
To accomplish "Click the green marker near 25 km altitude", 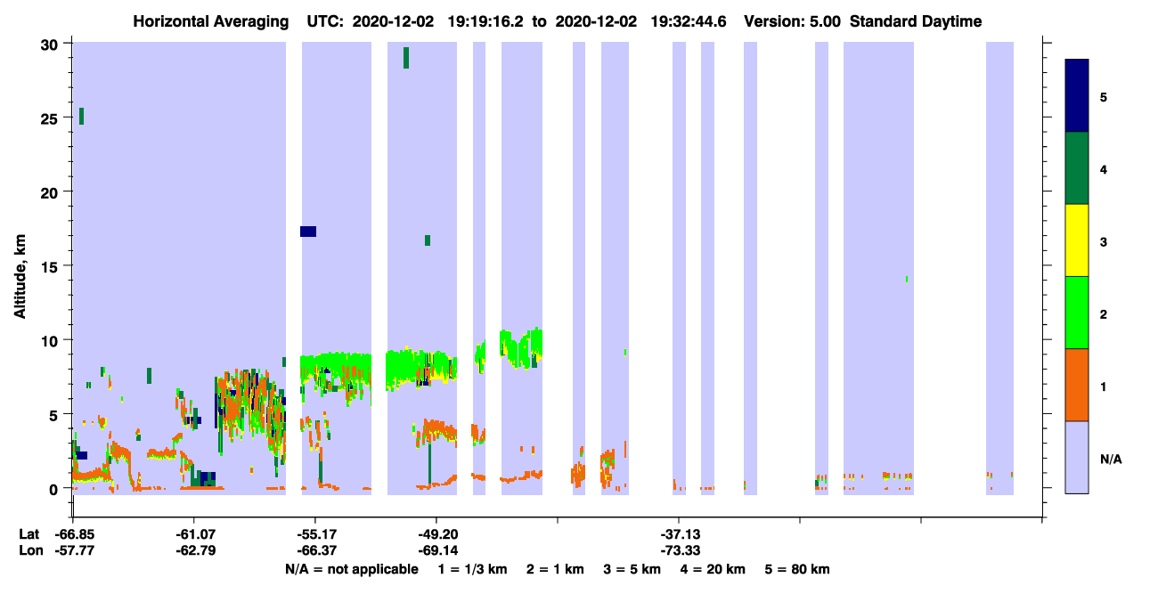I will (x=81, y=116).
